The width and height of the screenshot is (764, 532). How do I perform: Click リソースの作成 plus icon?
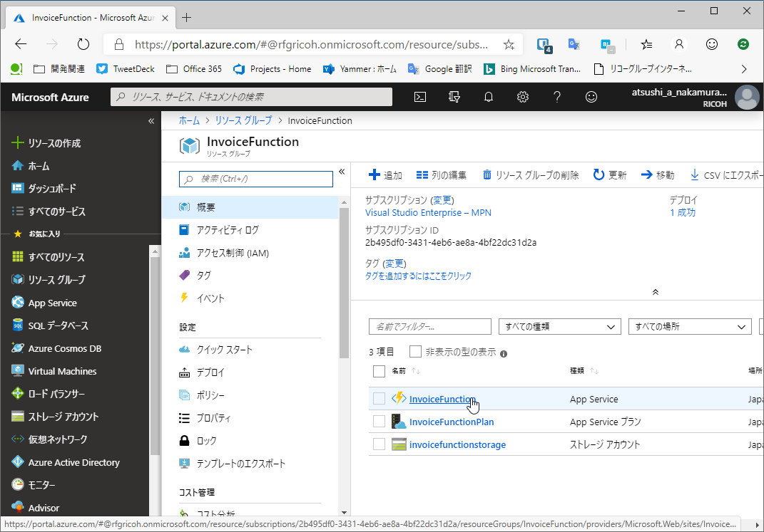click(x=18, y=142)
